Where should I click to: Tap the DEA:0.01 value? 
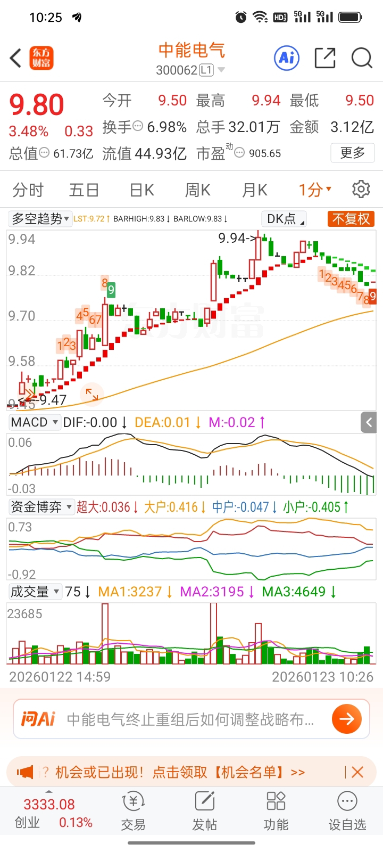(168, 423)
